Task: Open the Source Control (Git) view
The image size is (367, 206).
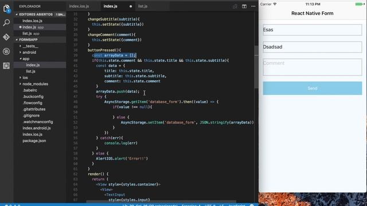Action: pyautogui.click(x=6, y=37)
